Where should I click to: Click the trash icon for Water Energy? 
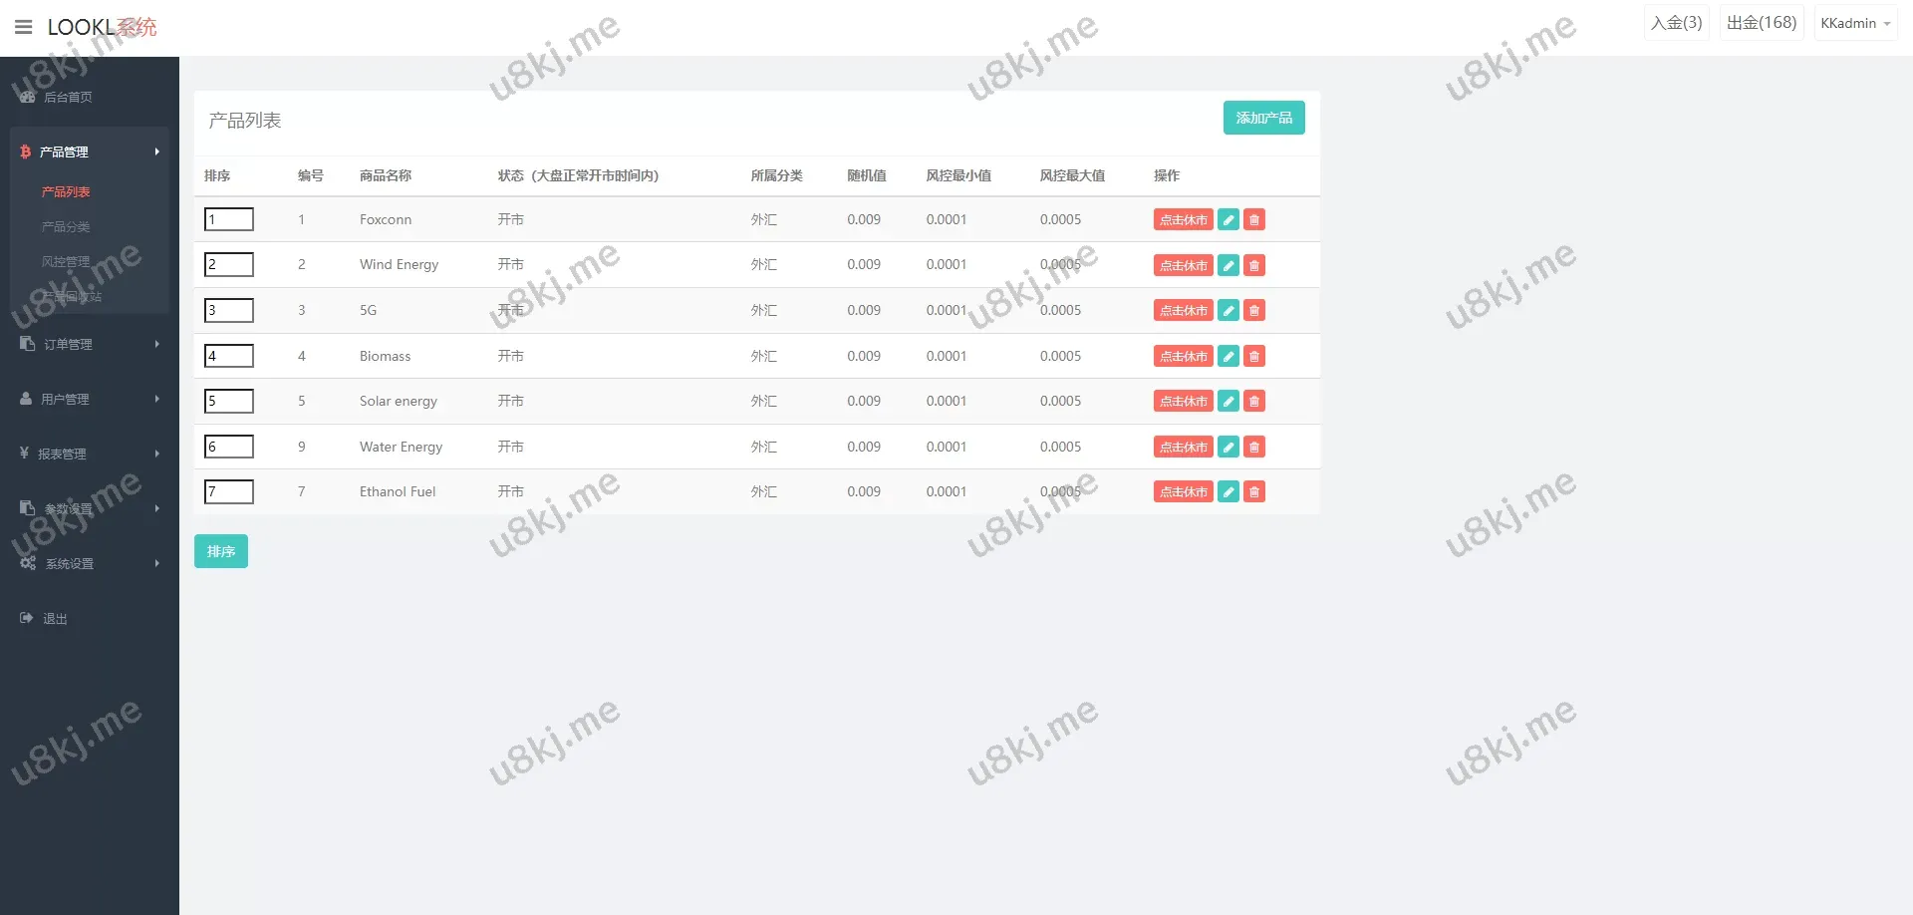coord(1254,448)
